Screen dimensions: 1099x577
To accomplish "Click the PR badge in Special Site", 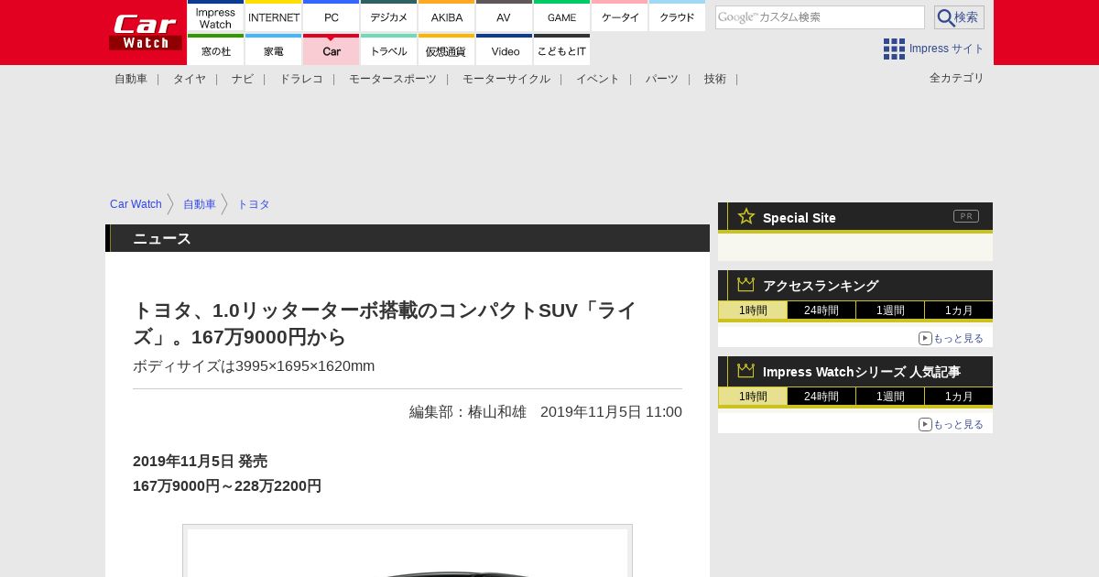I will coord(966,216).
